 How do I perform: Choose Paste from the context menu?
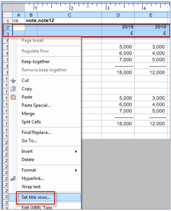(27, 97)
